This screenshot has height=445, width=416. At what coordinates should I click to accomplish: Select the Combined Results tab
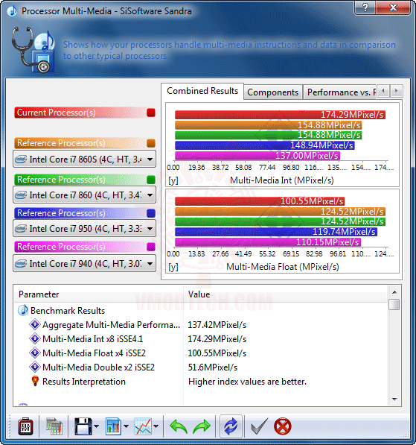click(x=202, y=91)
